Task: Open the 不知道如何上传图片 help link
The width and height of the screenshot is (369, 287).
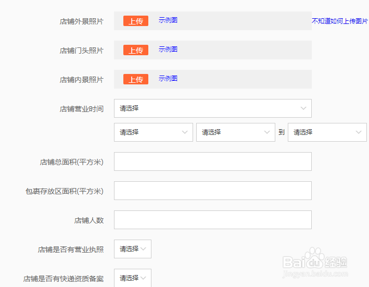Action: click(x=339, y=21)
